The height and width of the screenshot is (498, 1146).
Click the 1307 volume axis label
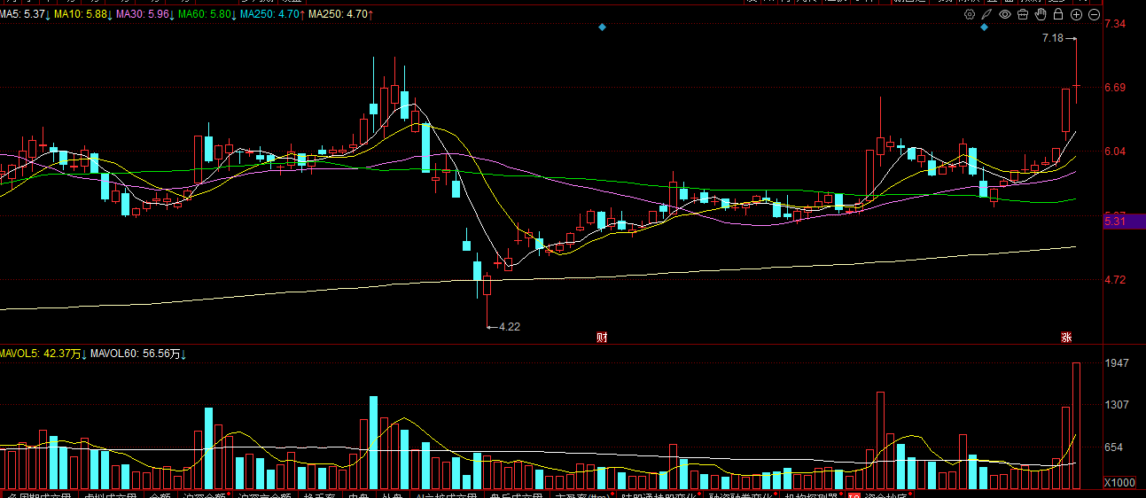tap(1117, 405)
